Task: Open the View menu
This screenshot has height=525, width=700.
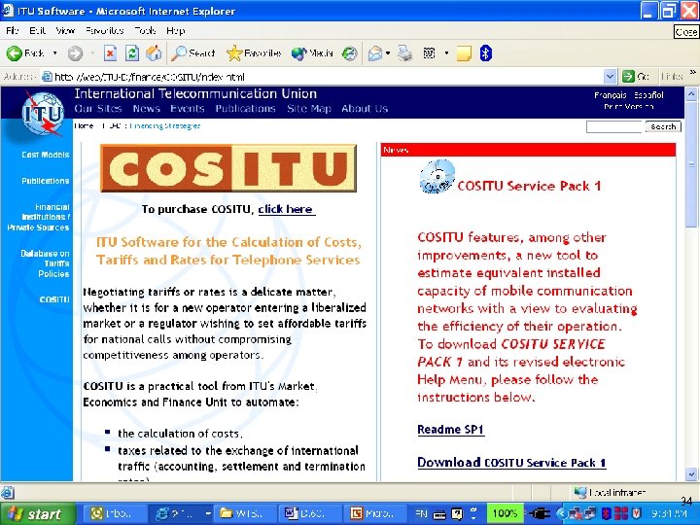Action: (65, 31)
